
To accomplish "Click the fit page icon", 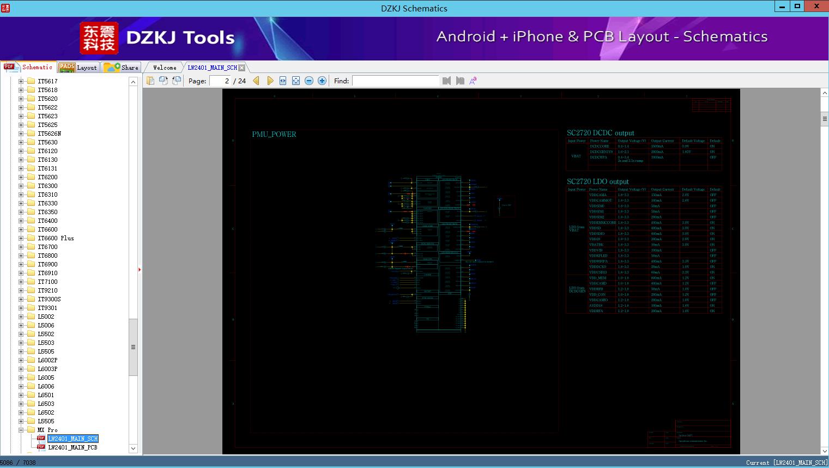I will pos(296,81).
